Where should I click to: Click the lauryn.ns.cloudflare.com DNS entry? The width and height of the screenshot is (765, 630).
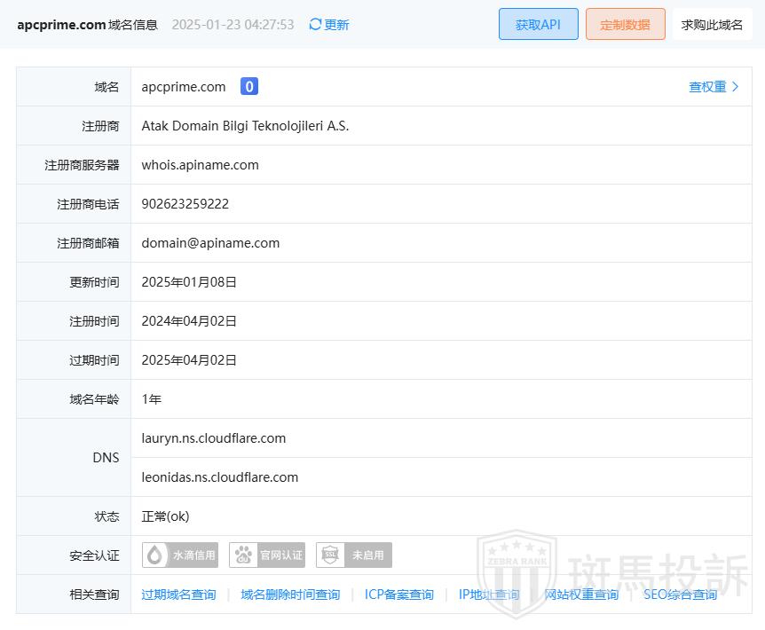coord(214,438)
